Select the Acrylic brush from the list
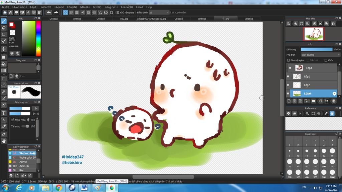Screen dimensions: 342x192 click(x=23, y=162)
